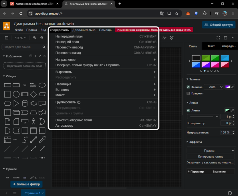Click the help icon beside Группировать
This screenshot has height=196, width=238.
[79, 102]
